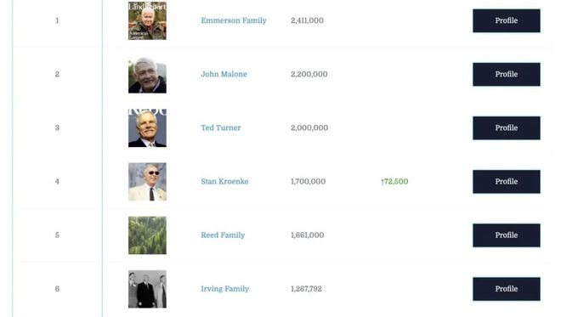Open Emmerson Family profile button

pos(507,20)
